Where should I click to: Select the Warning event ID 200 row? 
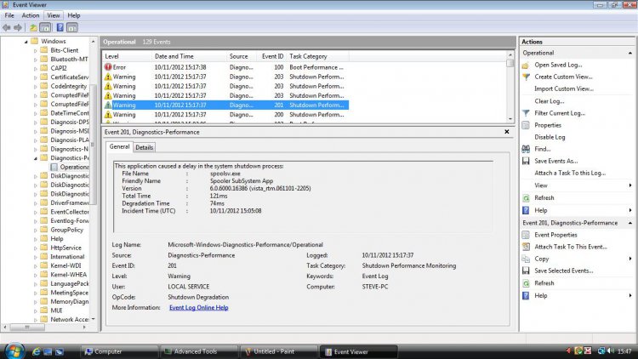click(x=225, y=115)
